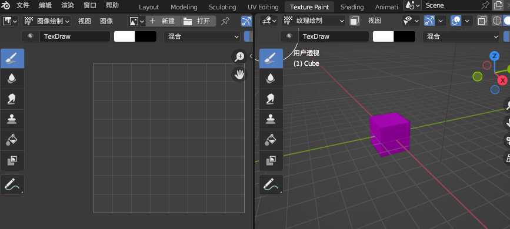Open the 窗口 menu
The height and width of the screenshot is (229, 510).
[x=90, y=5]
